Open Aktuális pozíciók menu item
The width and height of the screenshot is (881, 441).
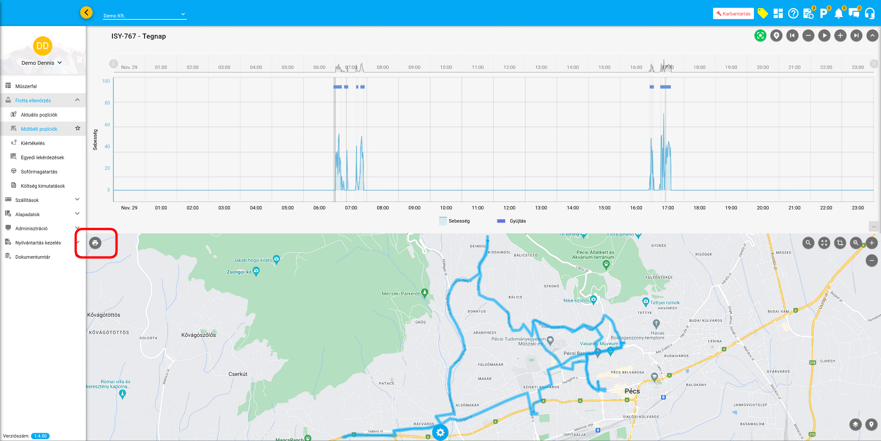[39, 115]
